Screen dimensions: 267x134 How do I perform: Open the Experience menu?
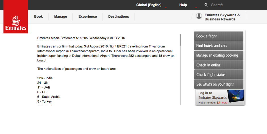(87, 17)
